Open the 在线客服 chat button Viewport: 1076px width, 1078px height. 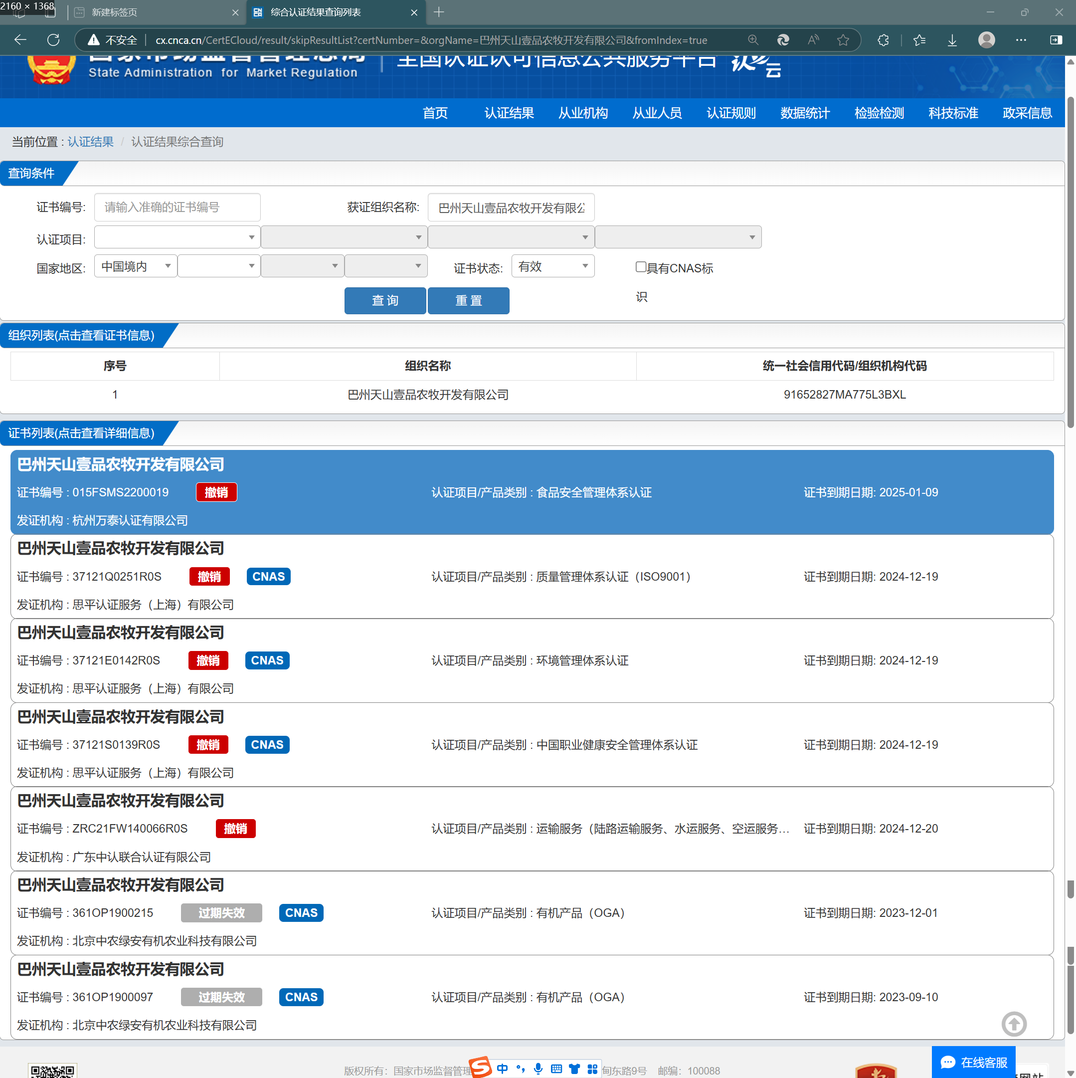(973, 1062)
